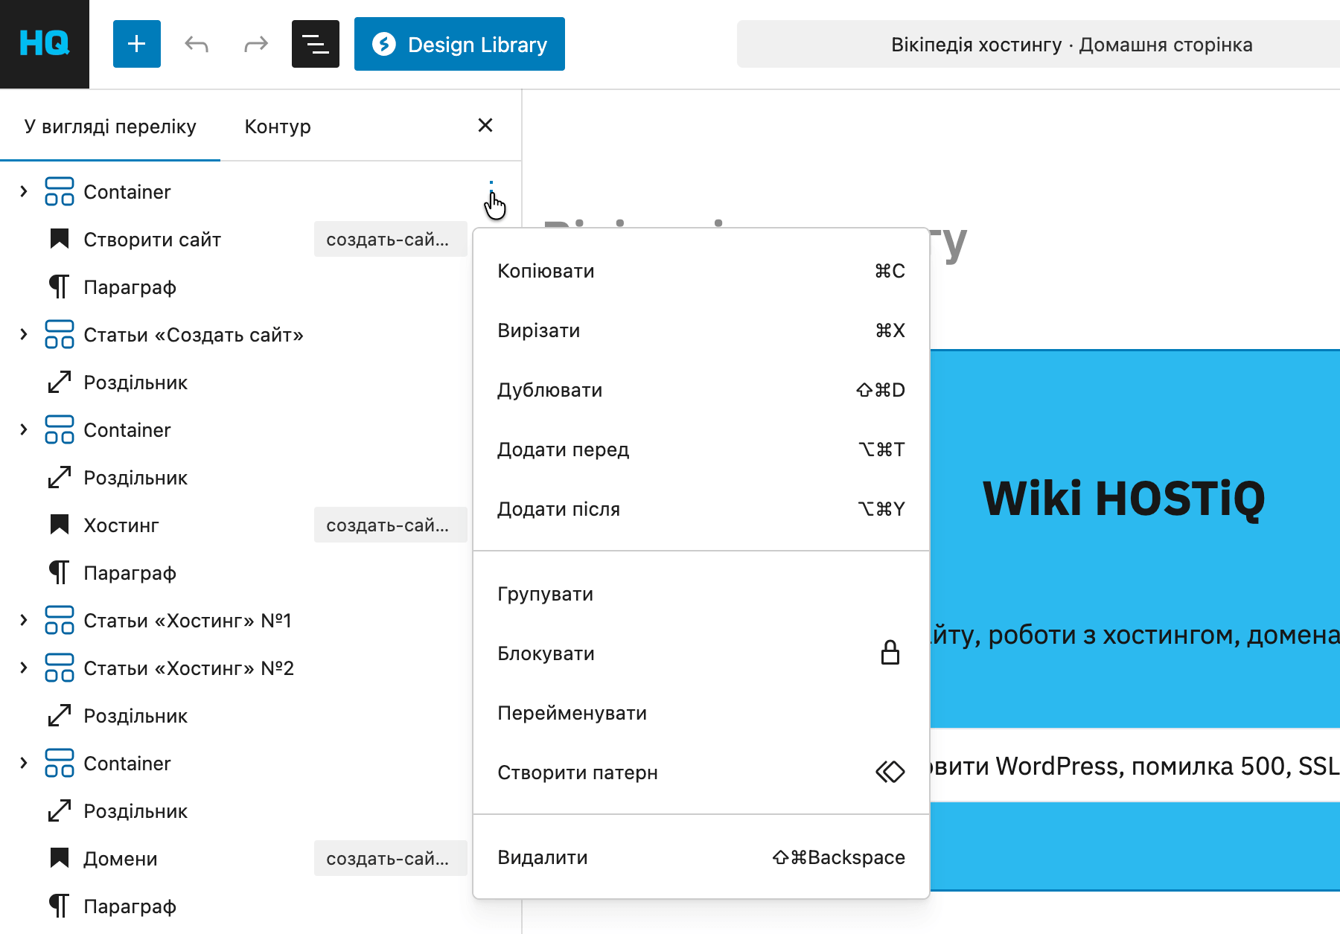This screenshot has height=934, width=1340.
Task: Expand the Статьи «Хостинг» №2 block
Action: 24,668
